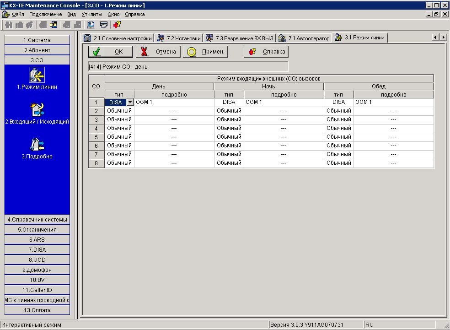The image size is (450, 330).
Task: Select the День Обычный cell in row 8
Action: [119, 163]
